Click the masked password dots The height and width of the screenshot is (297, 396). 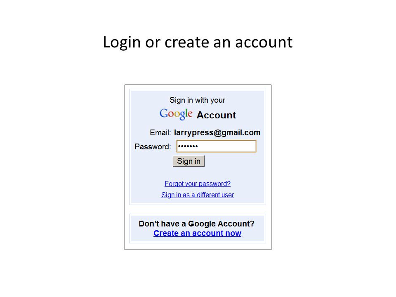click(x=188, y=146)
